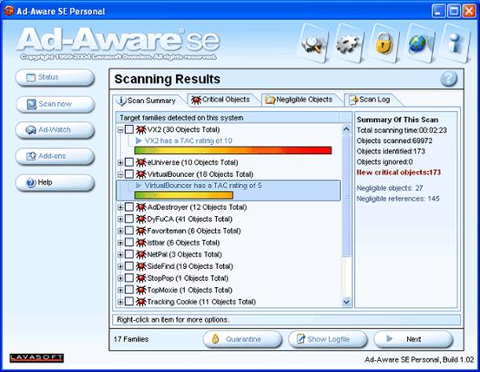The height and width of the screenshot is (372, 480).
Task: Click the bug icon beside DyFuCA
Action: [x=141, y=219]
